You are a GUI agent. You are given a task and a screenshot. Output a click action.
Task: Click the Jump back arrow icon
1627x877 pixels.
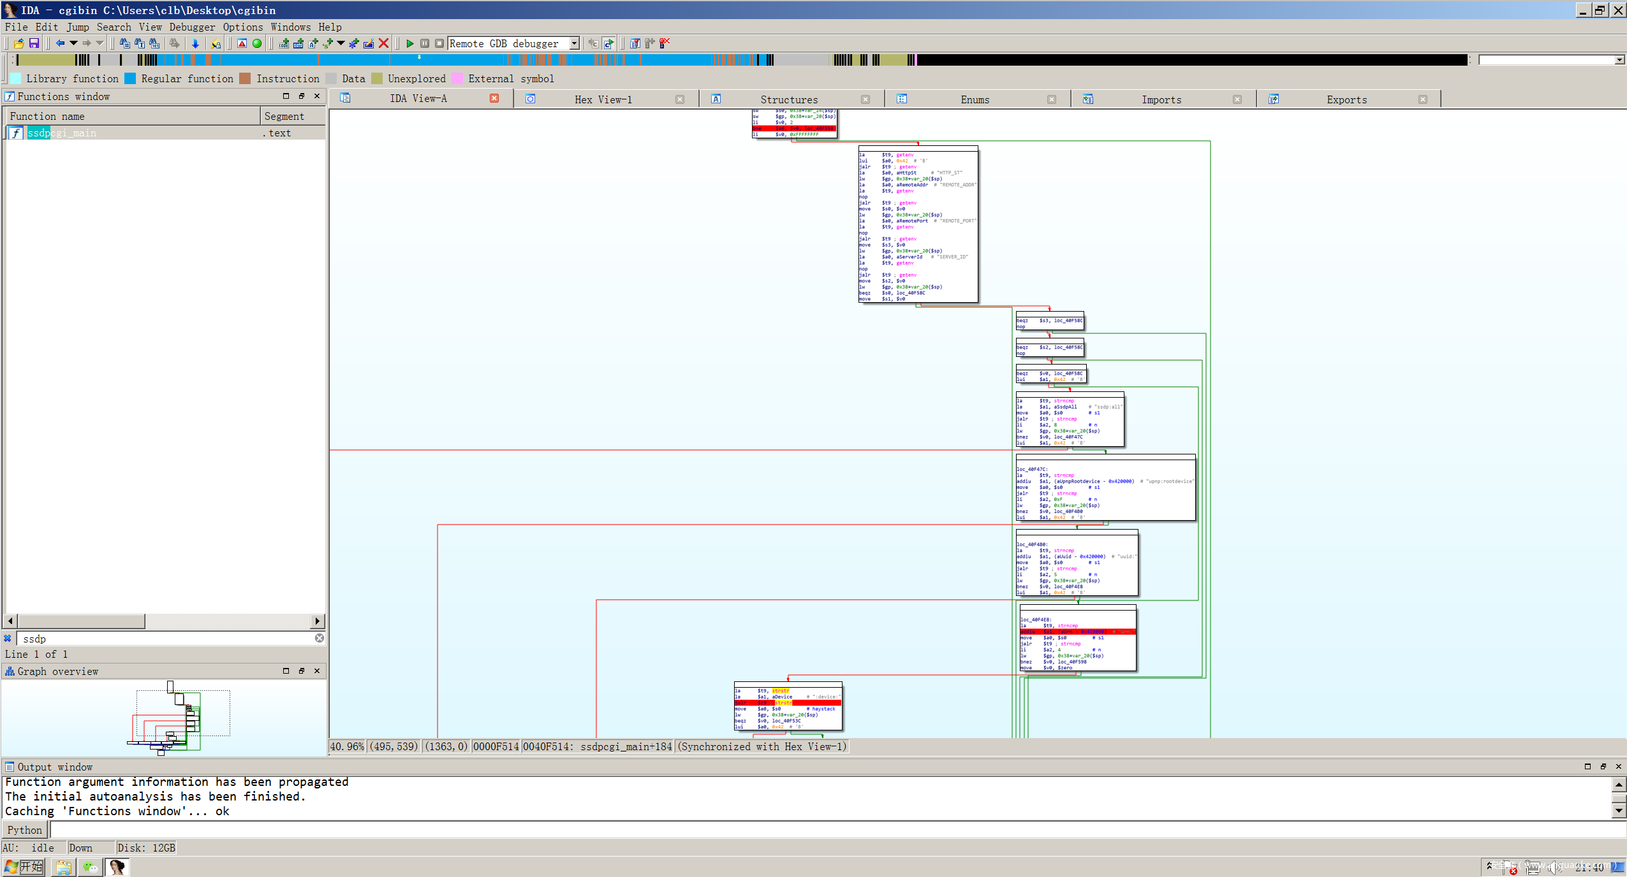(x=60, y=43)
